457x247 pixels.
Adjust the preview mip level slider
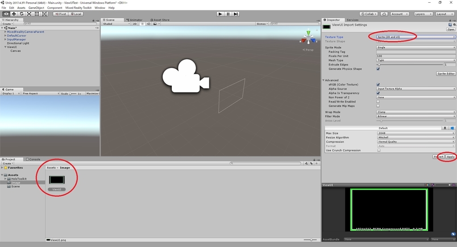[x=443, y=185]
